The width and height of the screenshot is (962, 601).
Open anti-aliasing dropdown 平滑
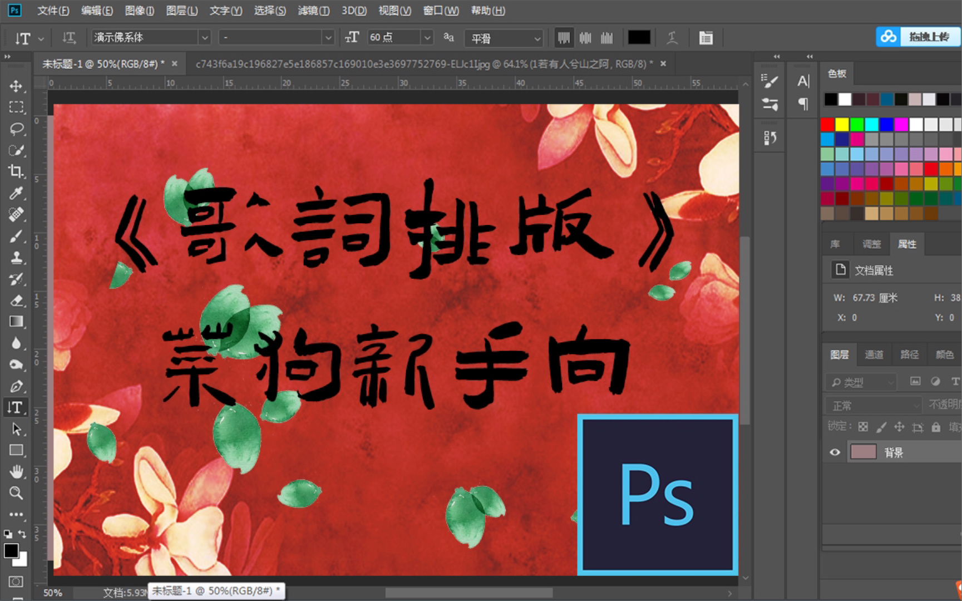tap(504, 38)
